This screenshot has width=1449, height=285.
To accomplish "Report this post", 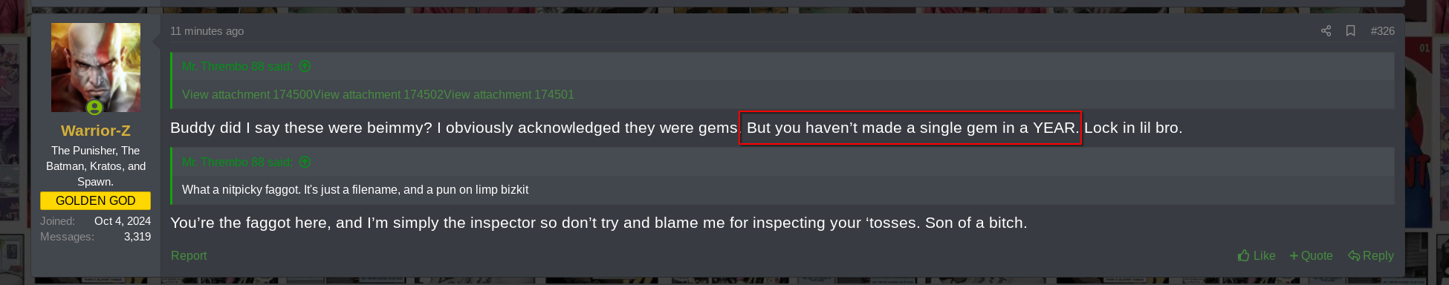I will [189, 255].
